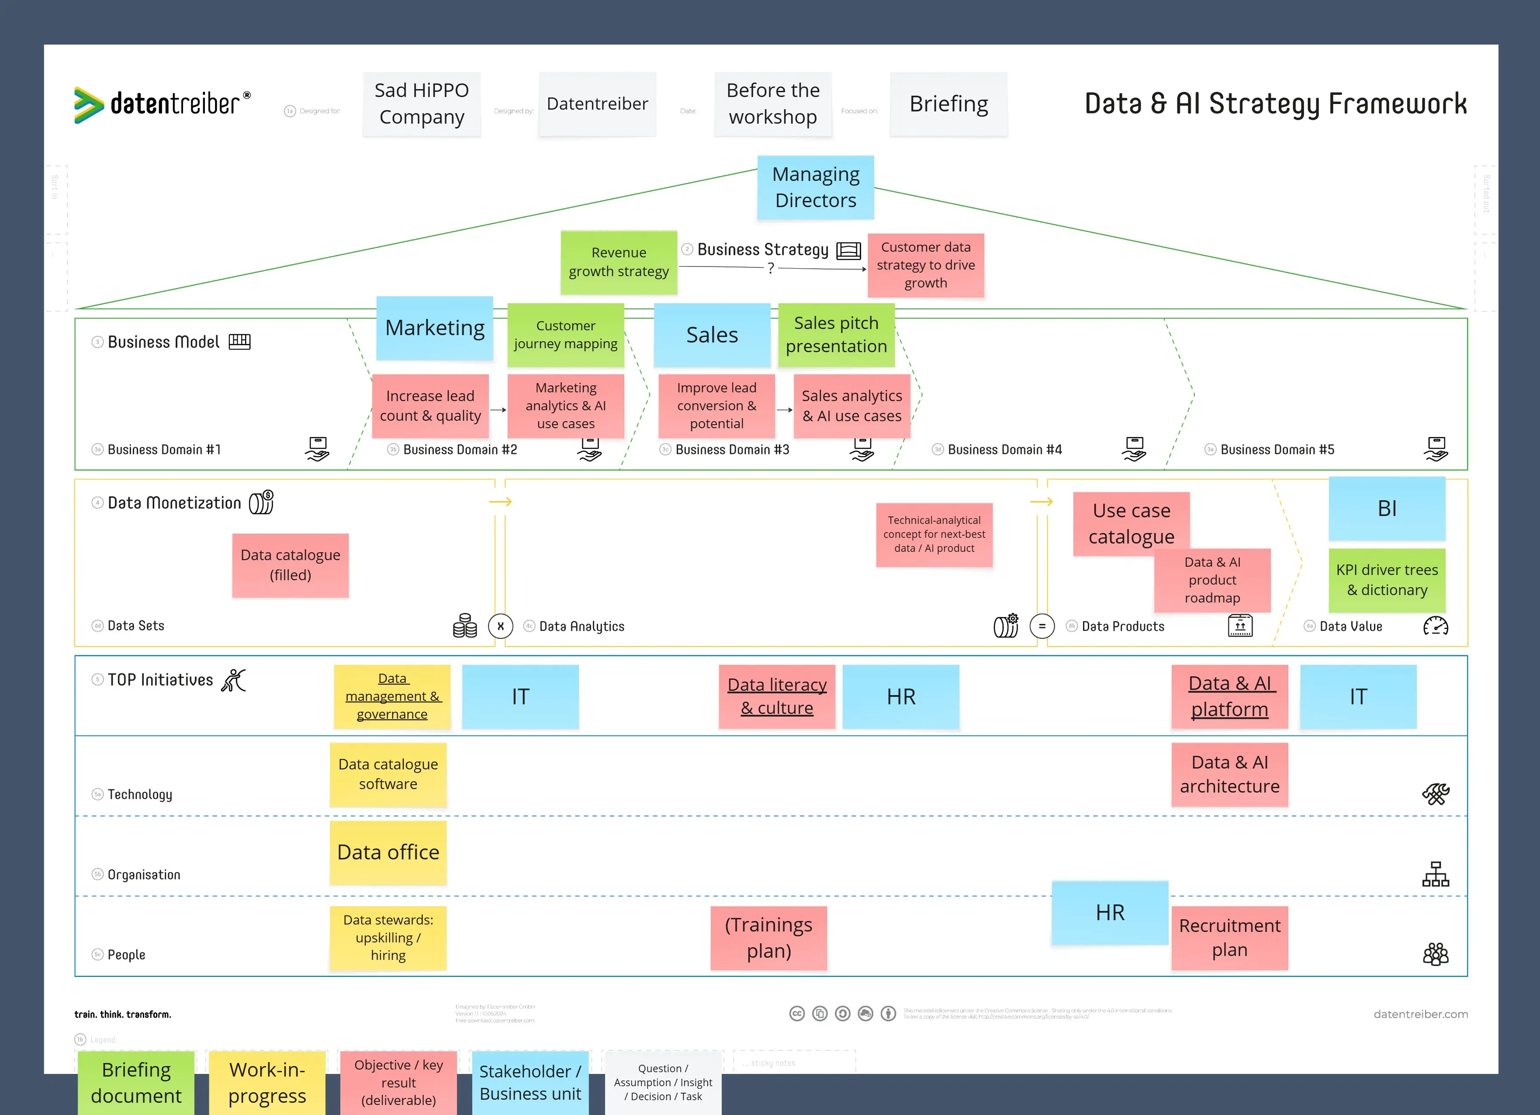Screen dimensions: 1540x1115
Task: Select the Data office note
Action: (x=388, y=853)
